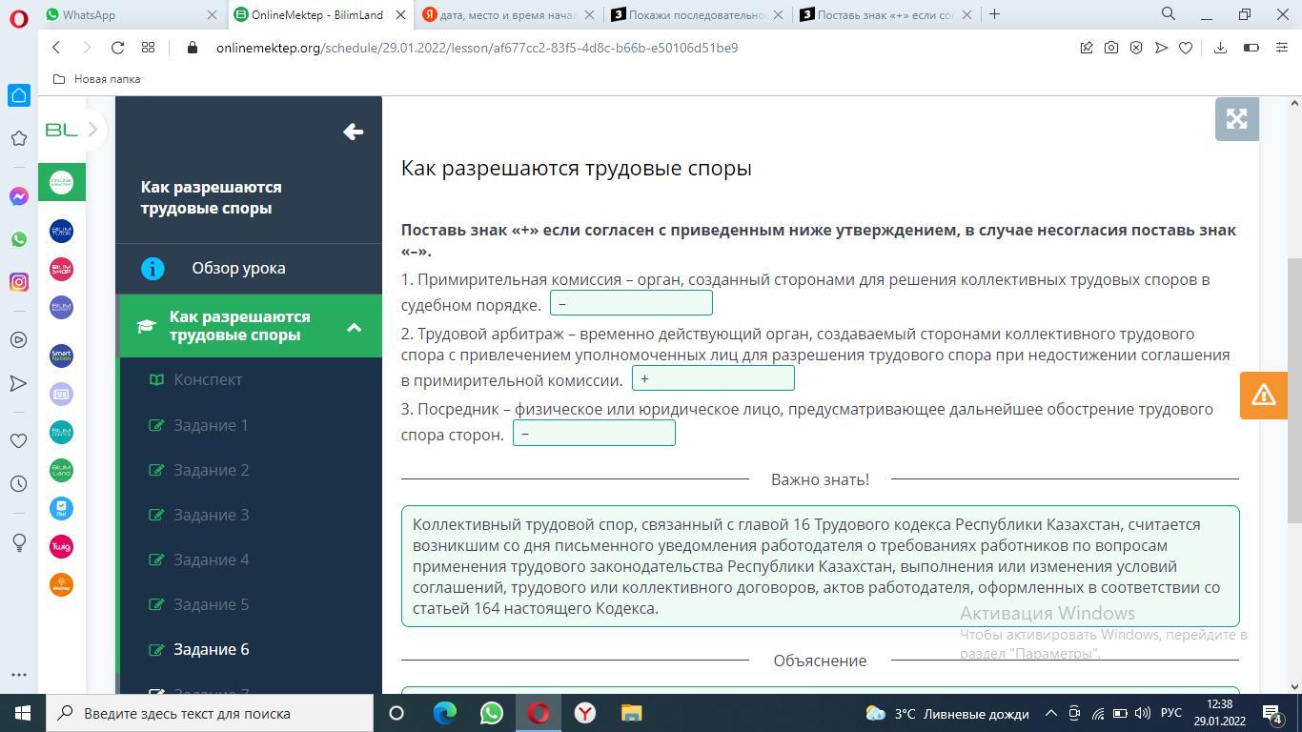
Task: Click the Opera snapshot camera icon
Action: pyautogui.click(x=1111, y=48)
